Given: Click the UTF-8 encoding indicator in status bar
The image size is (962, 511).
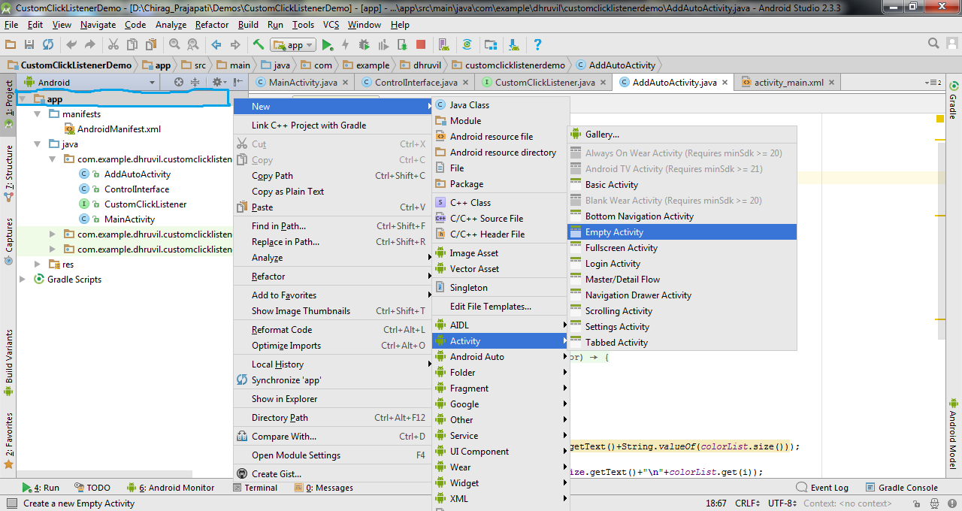Looking at the screenshot, I should [779, 503].
